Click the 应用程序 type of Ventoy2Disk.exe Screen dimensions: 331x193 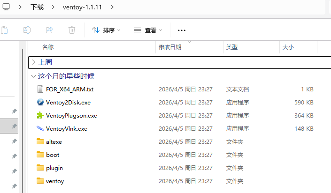click(x=238, y=103)
